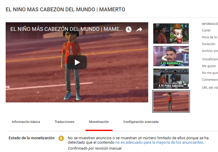Screen dimensions: 218x152
Task: Click the 'INFORMACIÓ' section heading
Action: [x=210, y=24]
